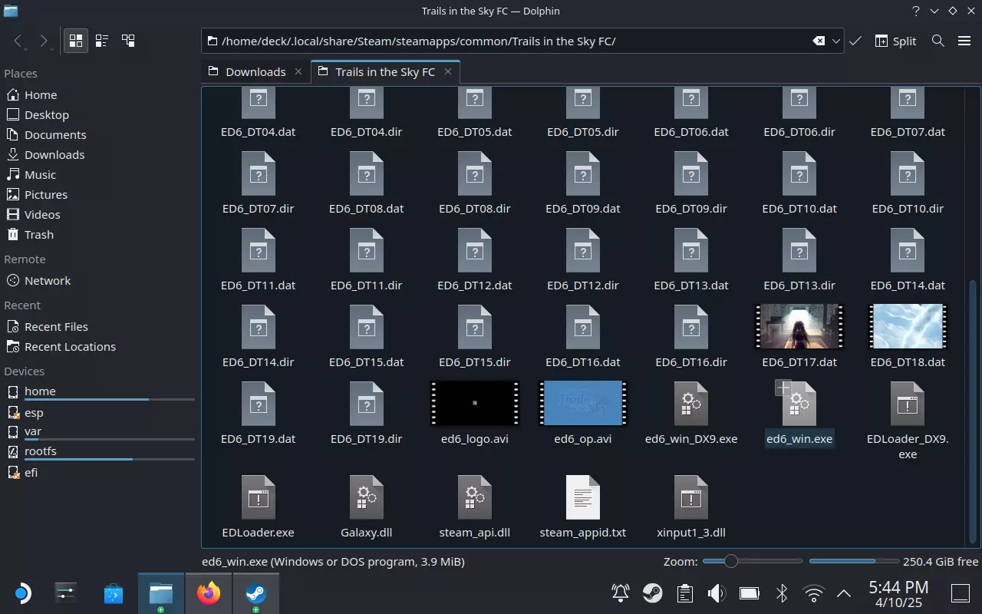The image size is (982, 614).
Task: Select the ED6_DT16.dir file icon
Action: tap(691, 327)
